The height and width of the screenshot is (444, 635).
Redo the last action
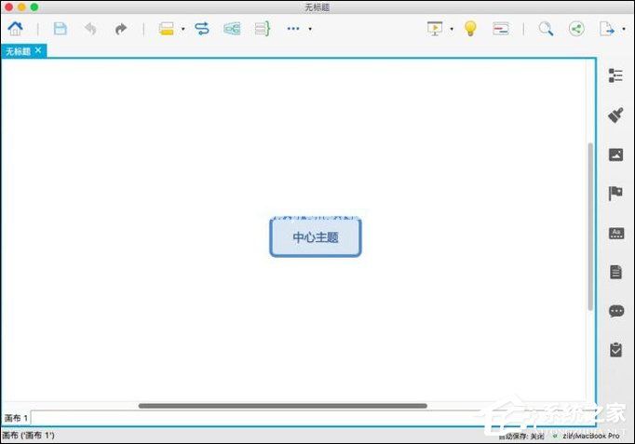pyautogui.click(x=120, y=29)
